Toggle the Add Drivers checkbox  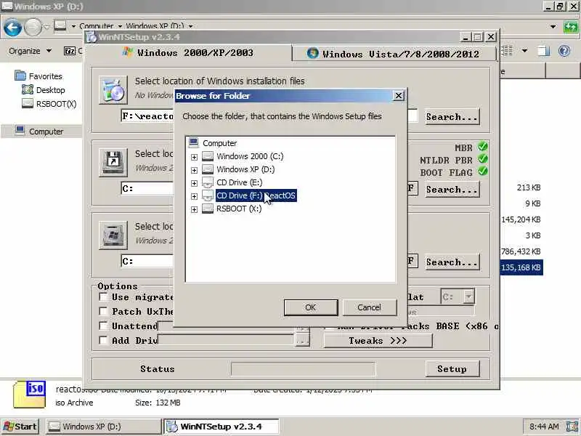pos(103,340)
